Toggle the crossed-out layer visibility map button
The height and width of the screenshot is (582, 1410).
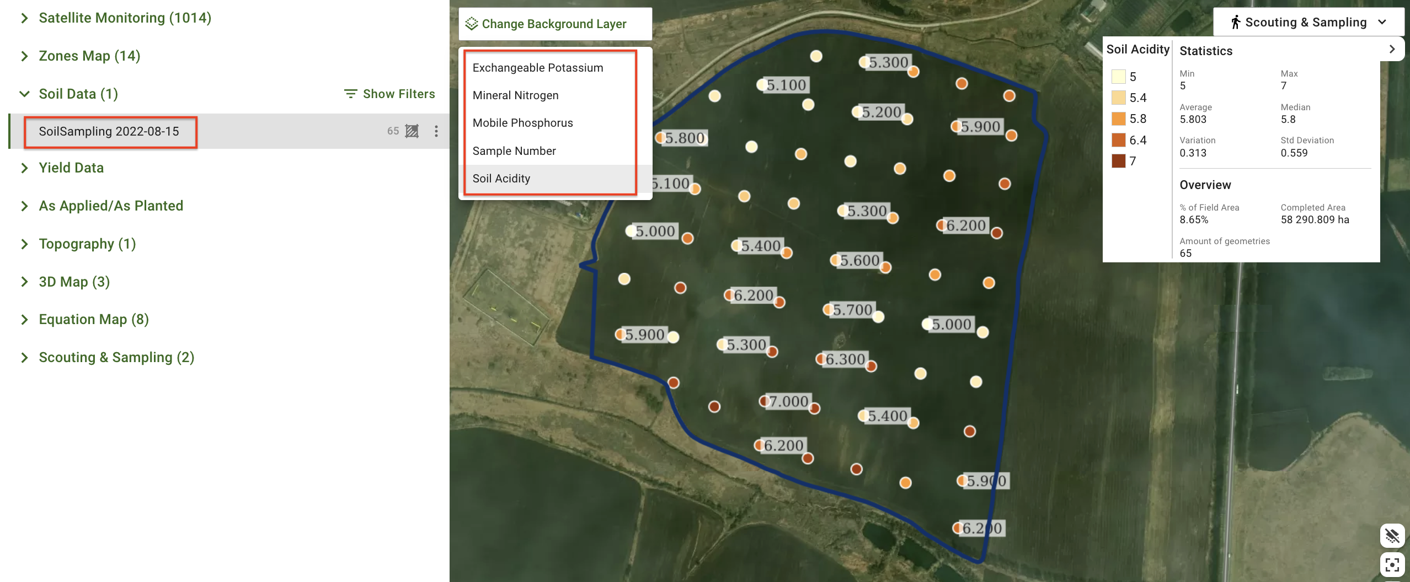pos(1392,535)
